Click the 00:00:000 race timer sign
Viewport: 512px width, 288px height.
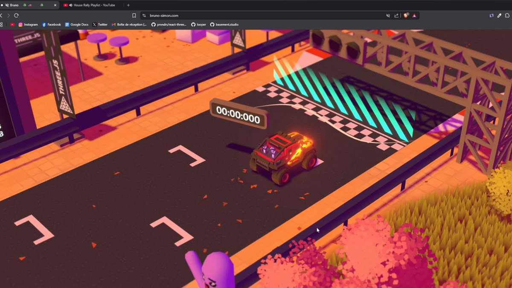238,114
